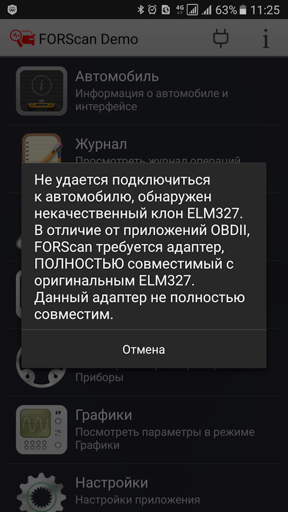Image resolution: width=288 pixels, height=512 pixels.
Task: Tap the Отмена button in dialog
Action: [143, 349]
